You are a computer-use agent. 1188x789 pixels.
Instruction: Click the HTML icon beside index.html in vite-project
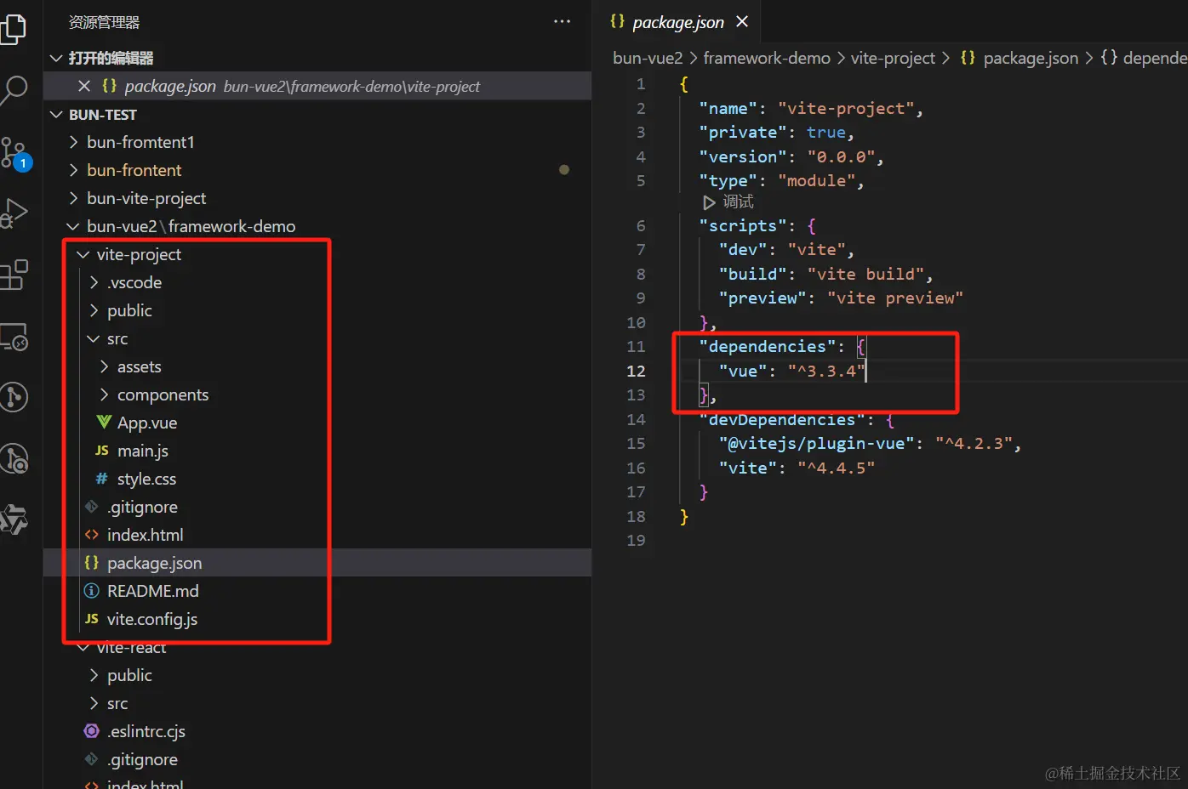point(92,535)
